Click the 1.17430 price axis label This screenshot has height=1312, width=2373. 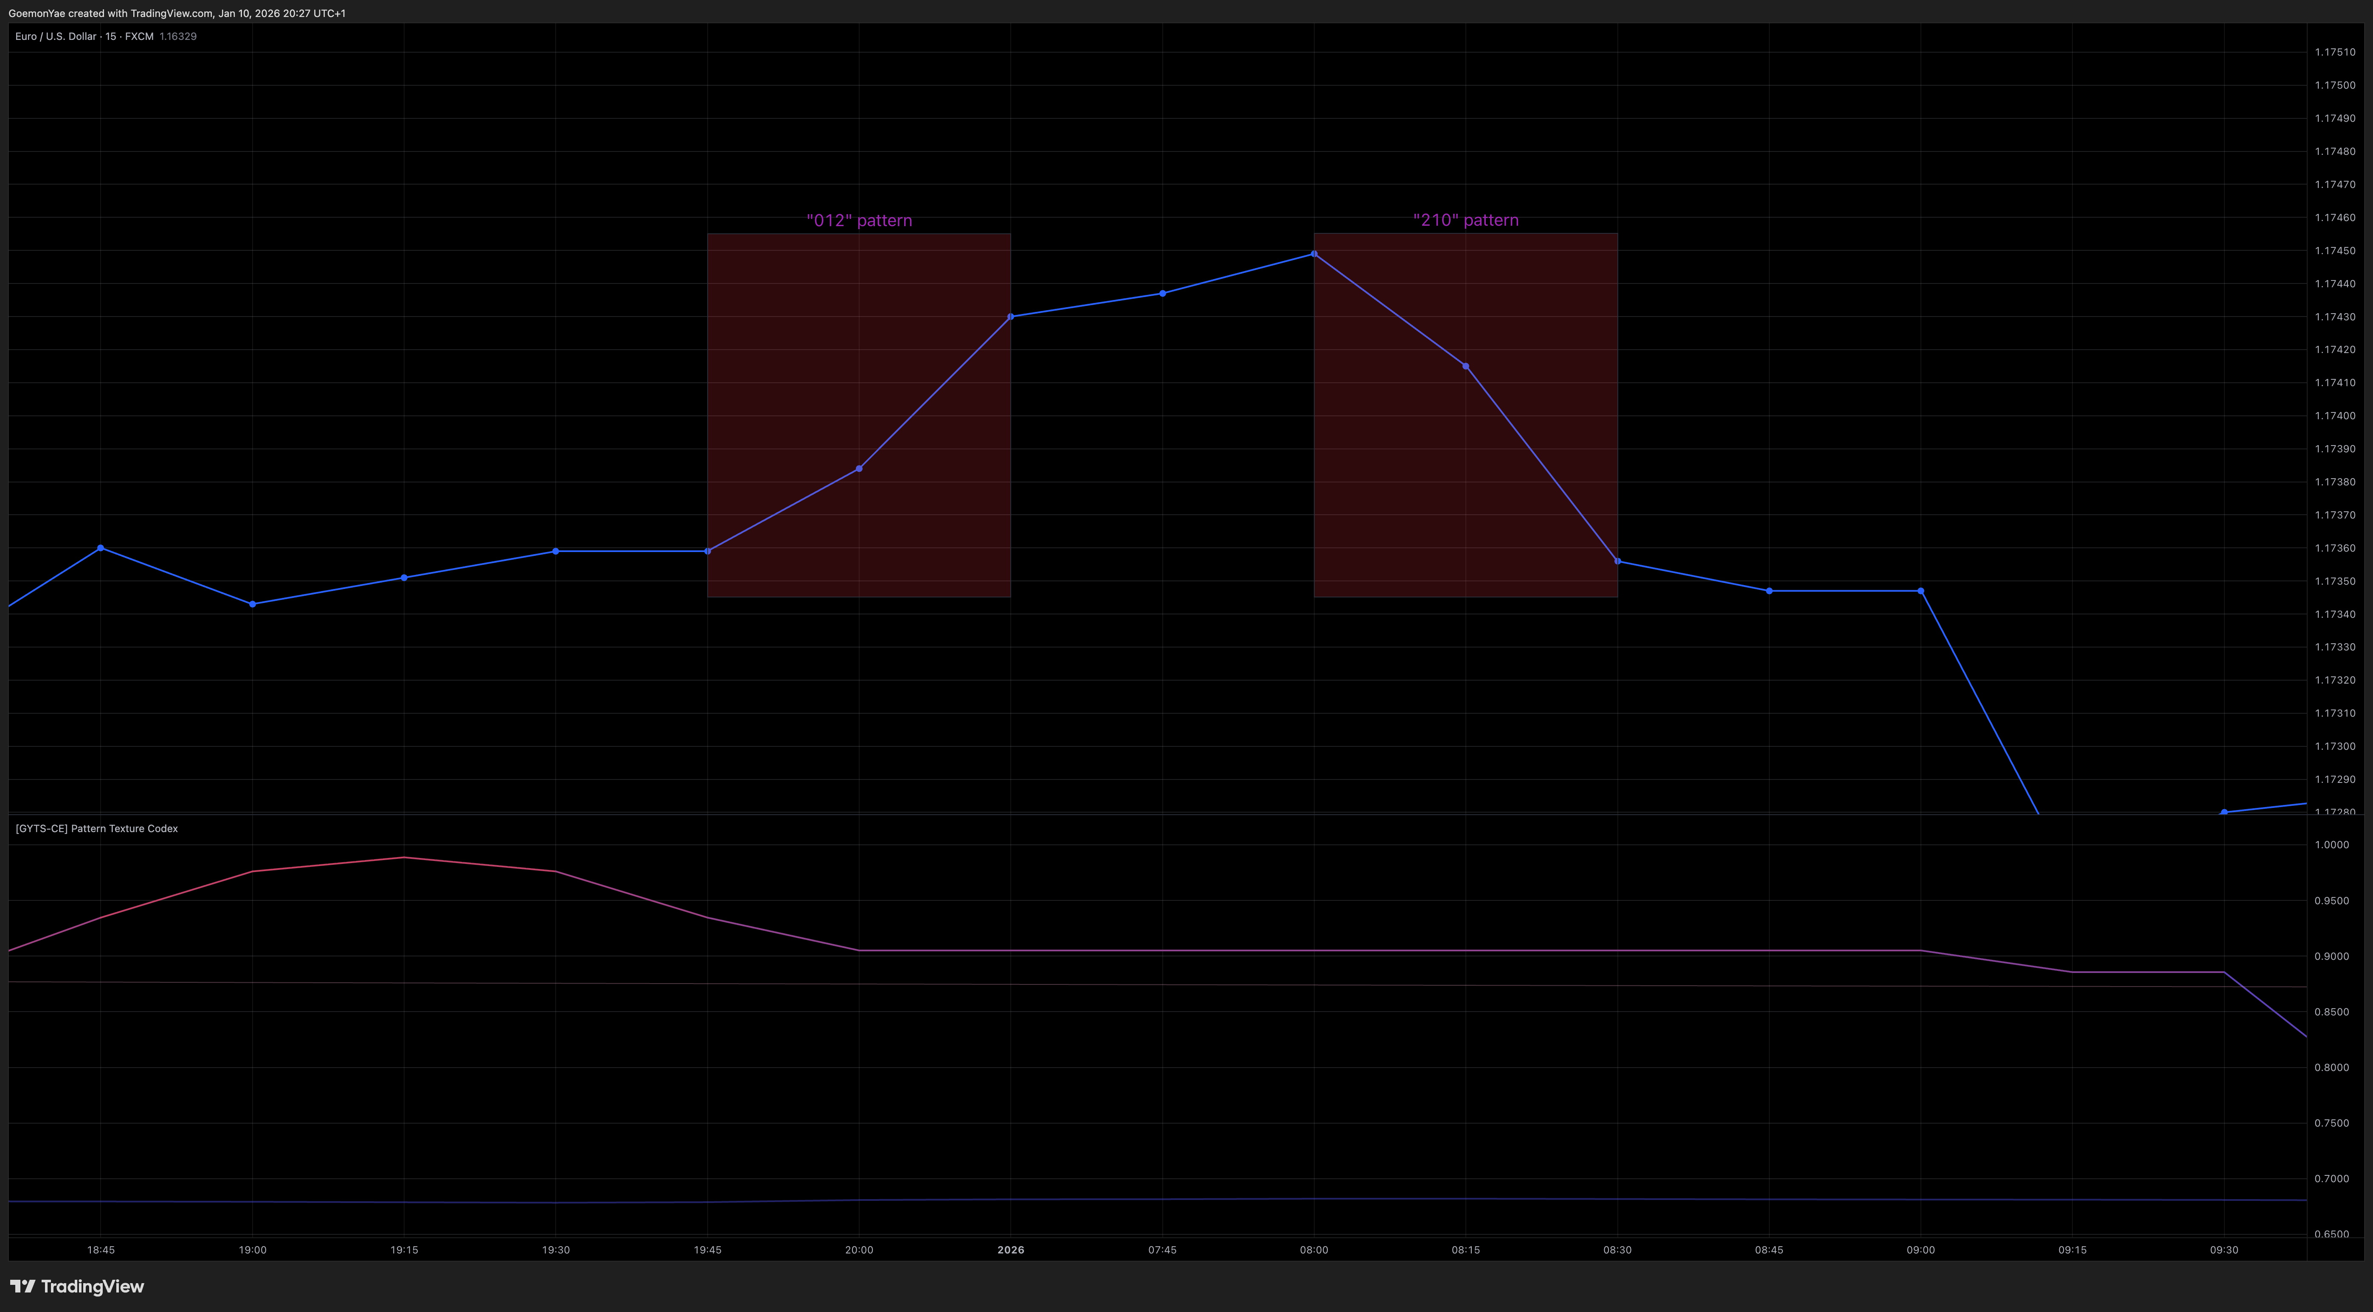2334,317
